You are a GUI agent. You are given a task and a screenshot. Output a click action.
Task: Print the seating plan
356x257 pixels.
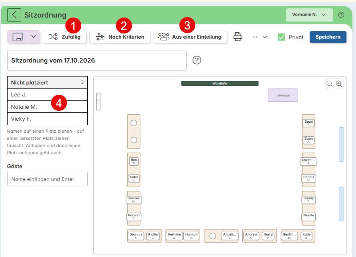(238, 37)
